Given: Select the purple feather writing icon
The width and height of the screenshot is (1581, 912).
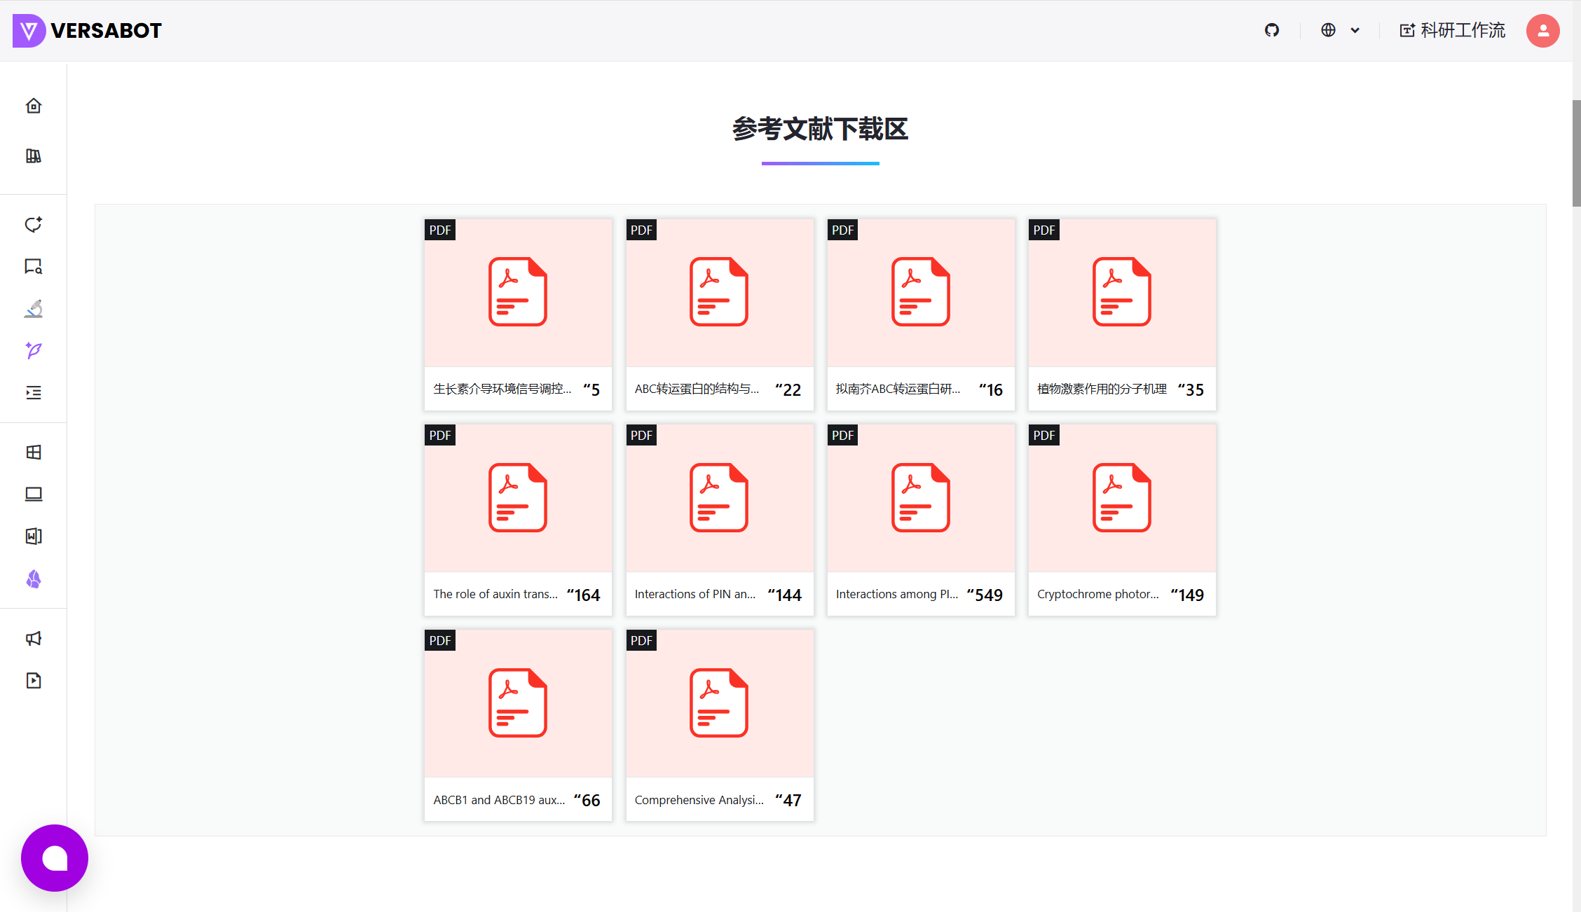Looking at the screenshot, I should [x=34, y=350].
